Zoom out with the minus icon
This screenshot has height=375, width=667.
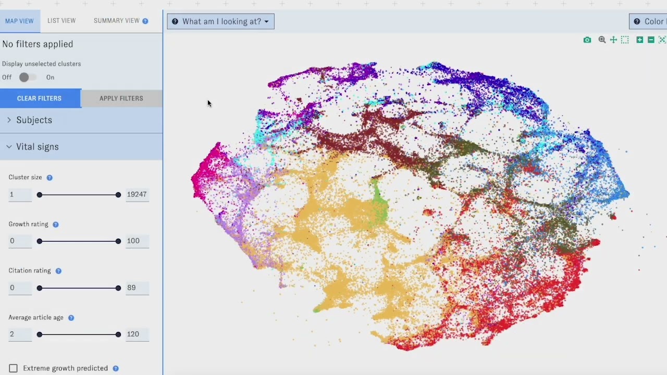click(651, 40)
